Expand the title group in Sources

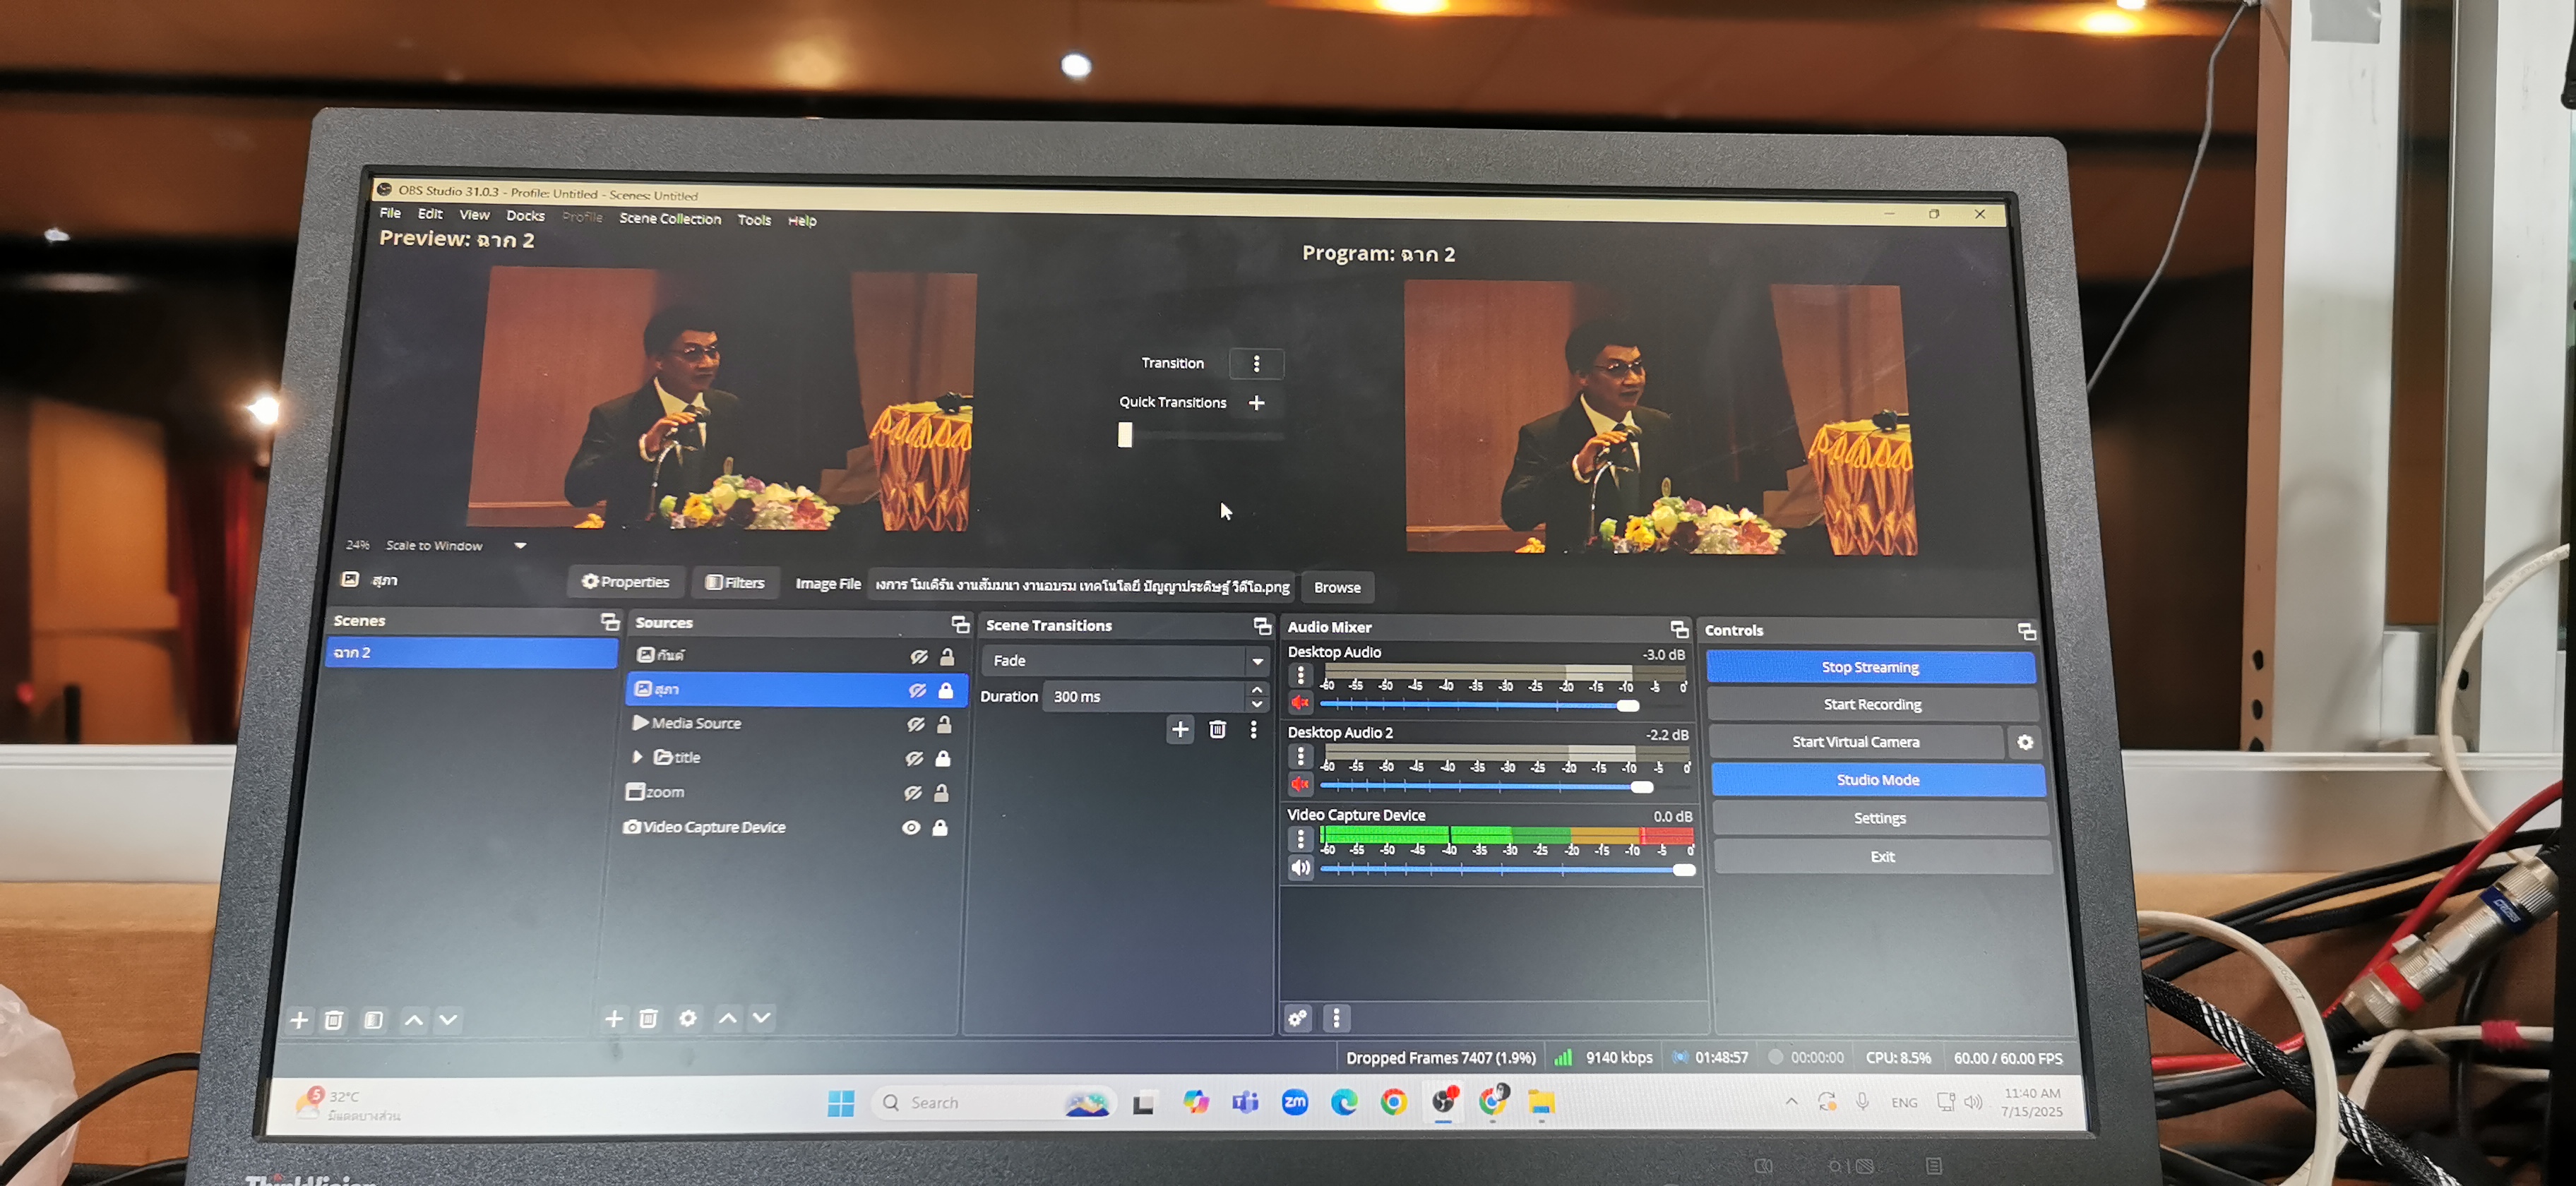coord(637,758)
